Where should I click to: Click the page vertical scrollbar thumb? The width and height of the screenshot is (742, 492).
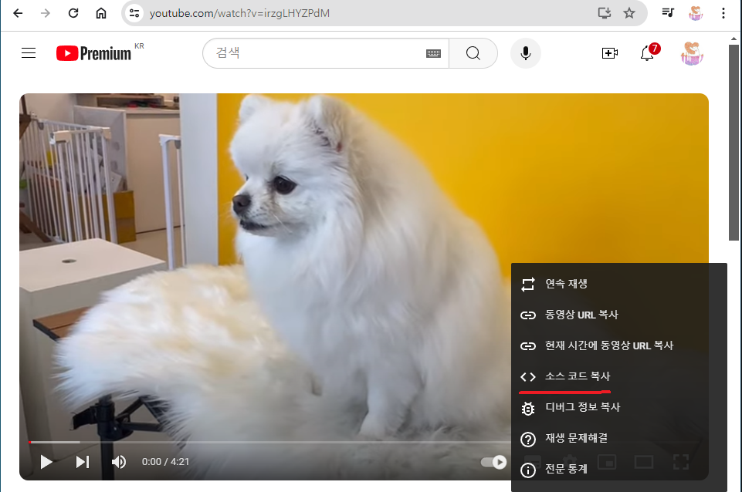(x=734, y=143)
